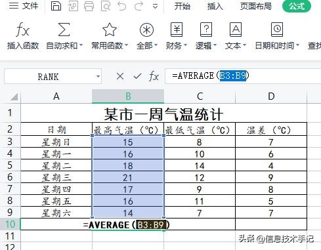Click the 日期和时间 clock icon
The width and height of the screenshot is (321, 250).
point(277,30)
